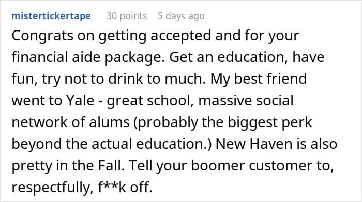Click the phrase massive social
This screenshot has width=362, height=202.
246,101
